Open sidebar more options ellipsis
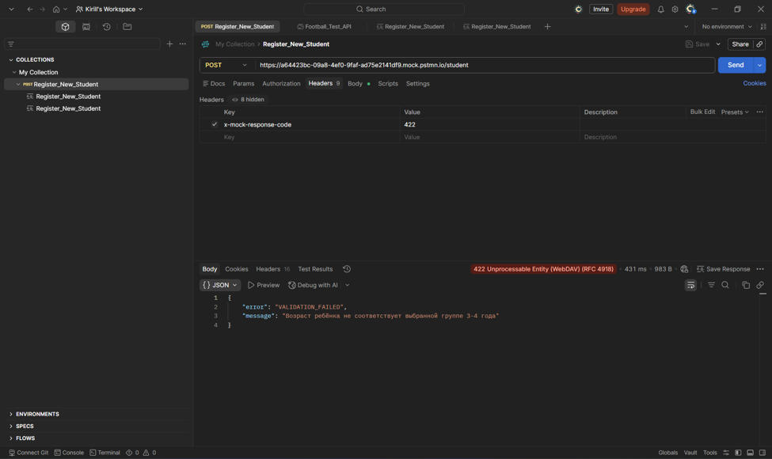 (x=183, y=44)
